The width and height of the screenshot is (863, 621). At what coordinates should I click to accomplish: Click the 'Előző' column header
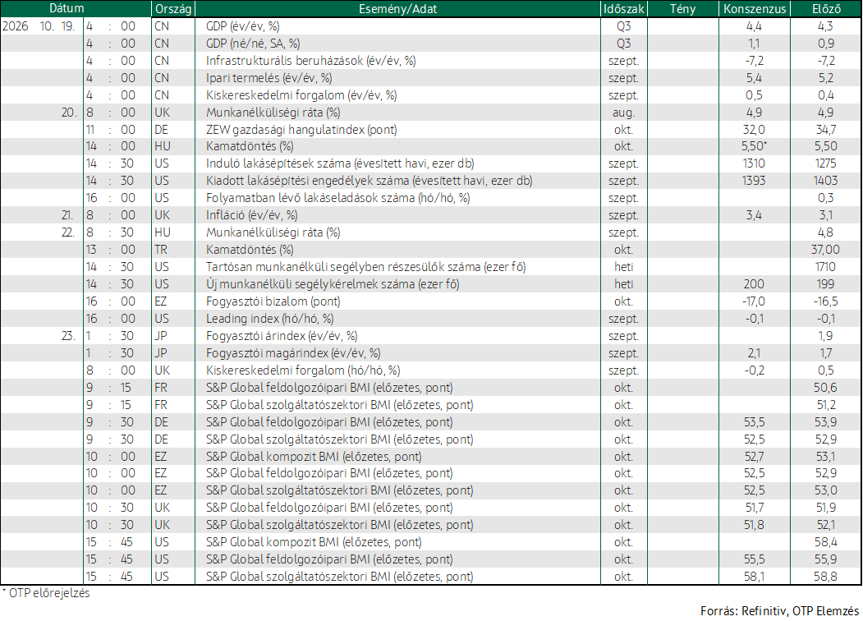pyautogui.click(x=826, y=9)
